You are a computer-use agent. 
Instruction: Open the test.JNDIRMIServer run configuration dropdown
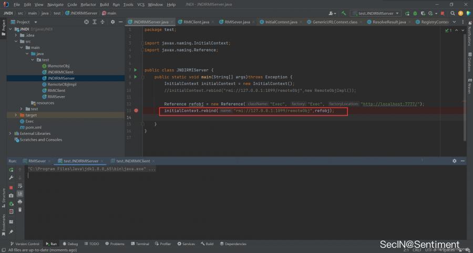(375, 13)
